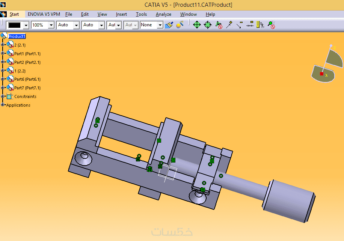Click the Part6 (Part6.1) component icon
The height and width of the screenshot is (241, 344).
click(10, 79)
